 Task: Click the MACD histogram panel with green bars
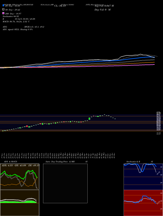(20, 203)
